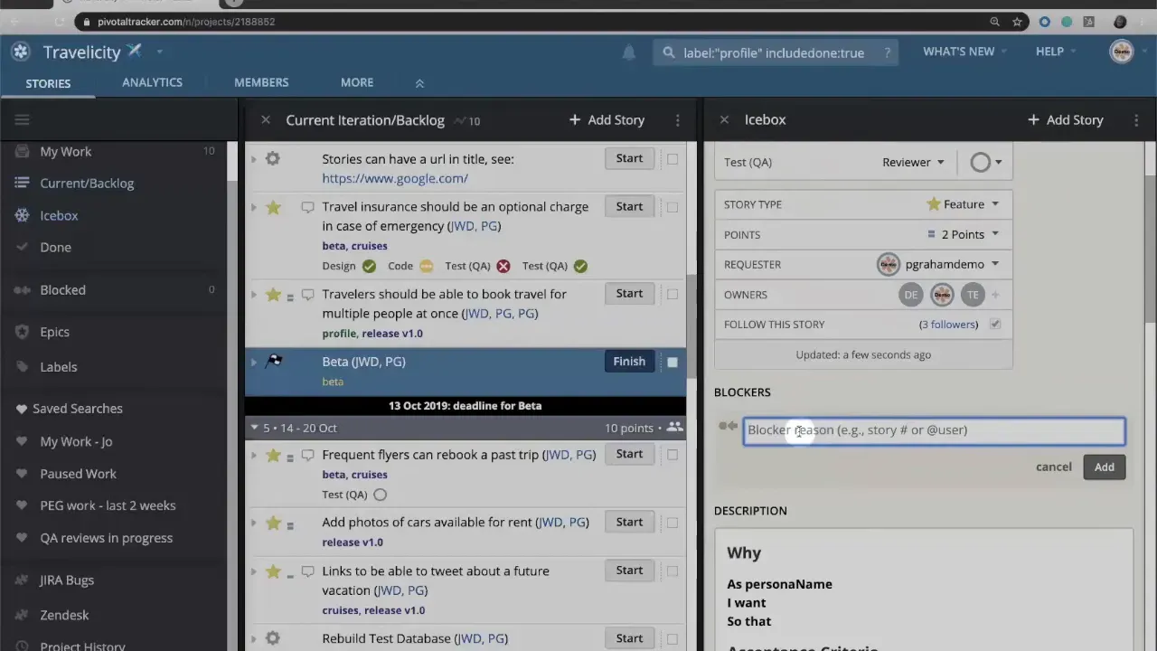Expand the Travelers multiple people story caret
This screenshot has width=1157, height=651.
[x=254, y=294]
